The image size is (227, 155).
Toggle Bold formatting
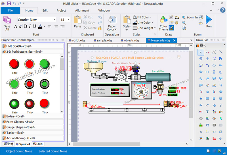[x=26, y=26]
